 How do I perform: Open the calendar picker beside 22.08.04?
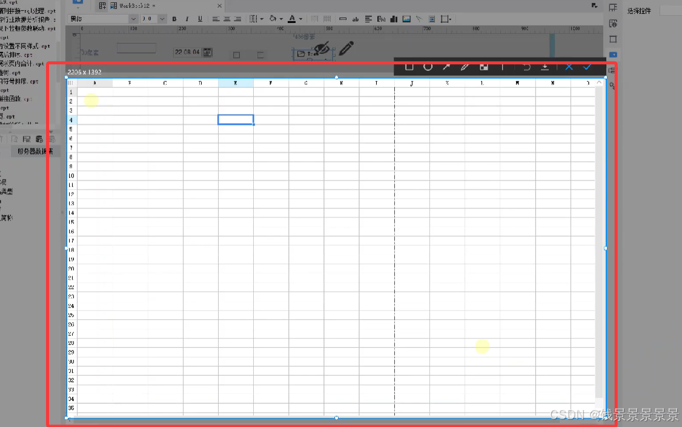[208, 52]
